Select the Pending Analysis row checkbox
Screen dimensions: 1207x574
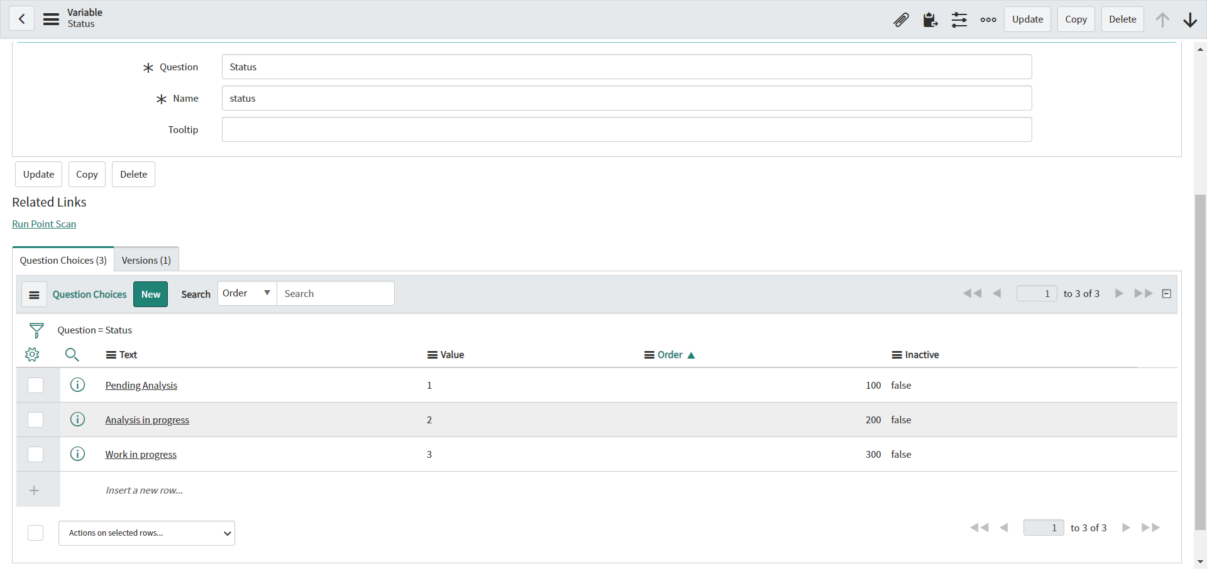tap(36, 384)
